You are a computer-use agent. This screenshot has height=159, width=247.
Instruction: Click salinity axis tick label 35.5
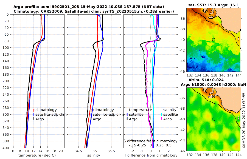coord(111,151)
